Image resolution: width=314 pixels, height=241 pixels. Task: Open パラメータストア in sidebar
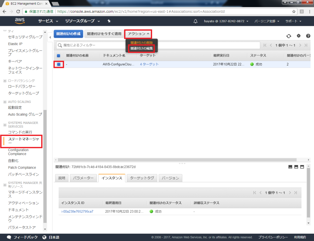tap(22, 228)
